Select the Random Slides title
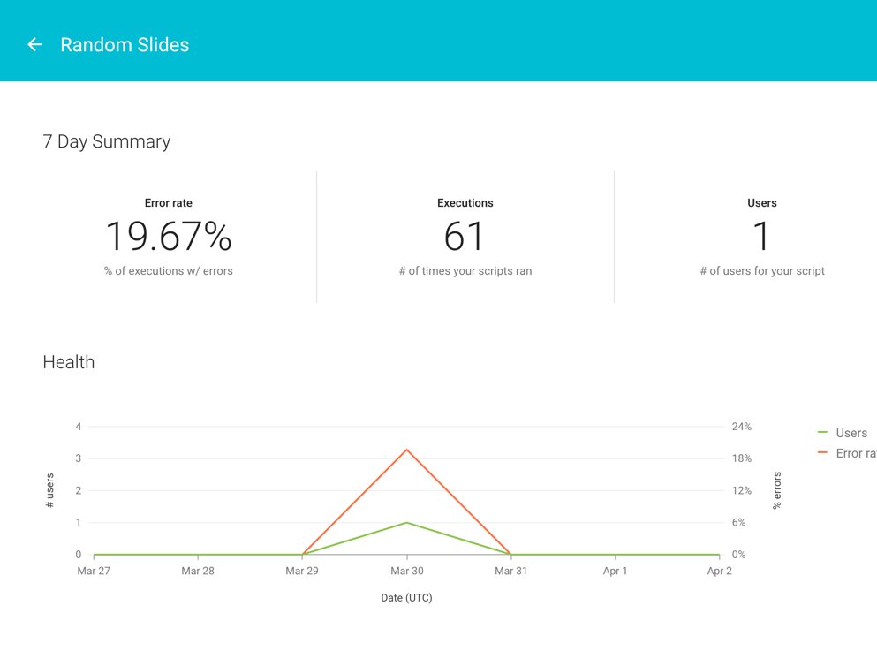The width and height of the screenshot is (877, 651). tap(125, 44)
